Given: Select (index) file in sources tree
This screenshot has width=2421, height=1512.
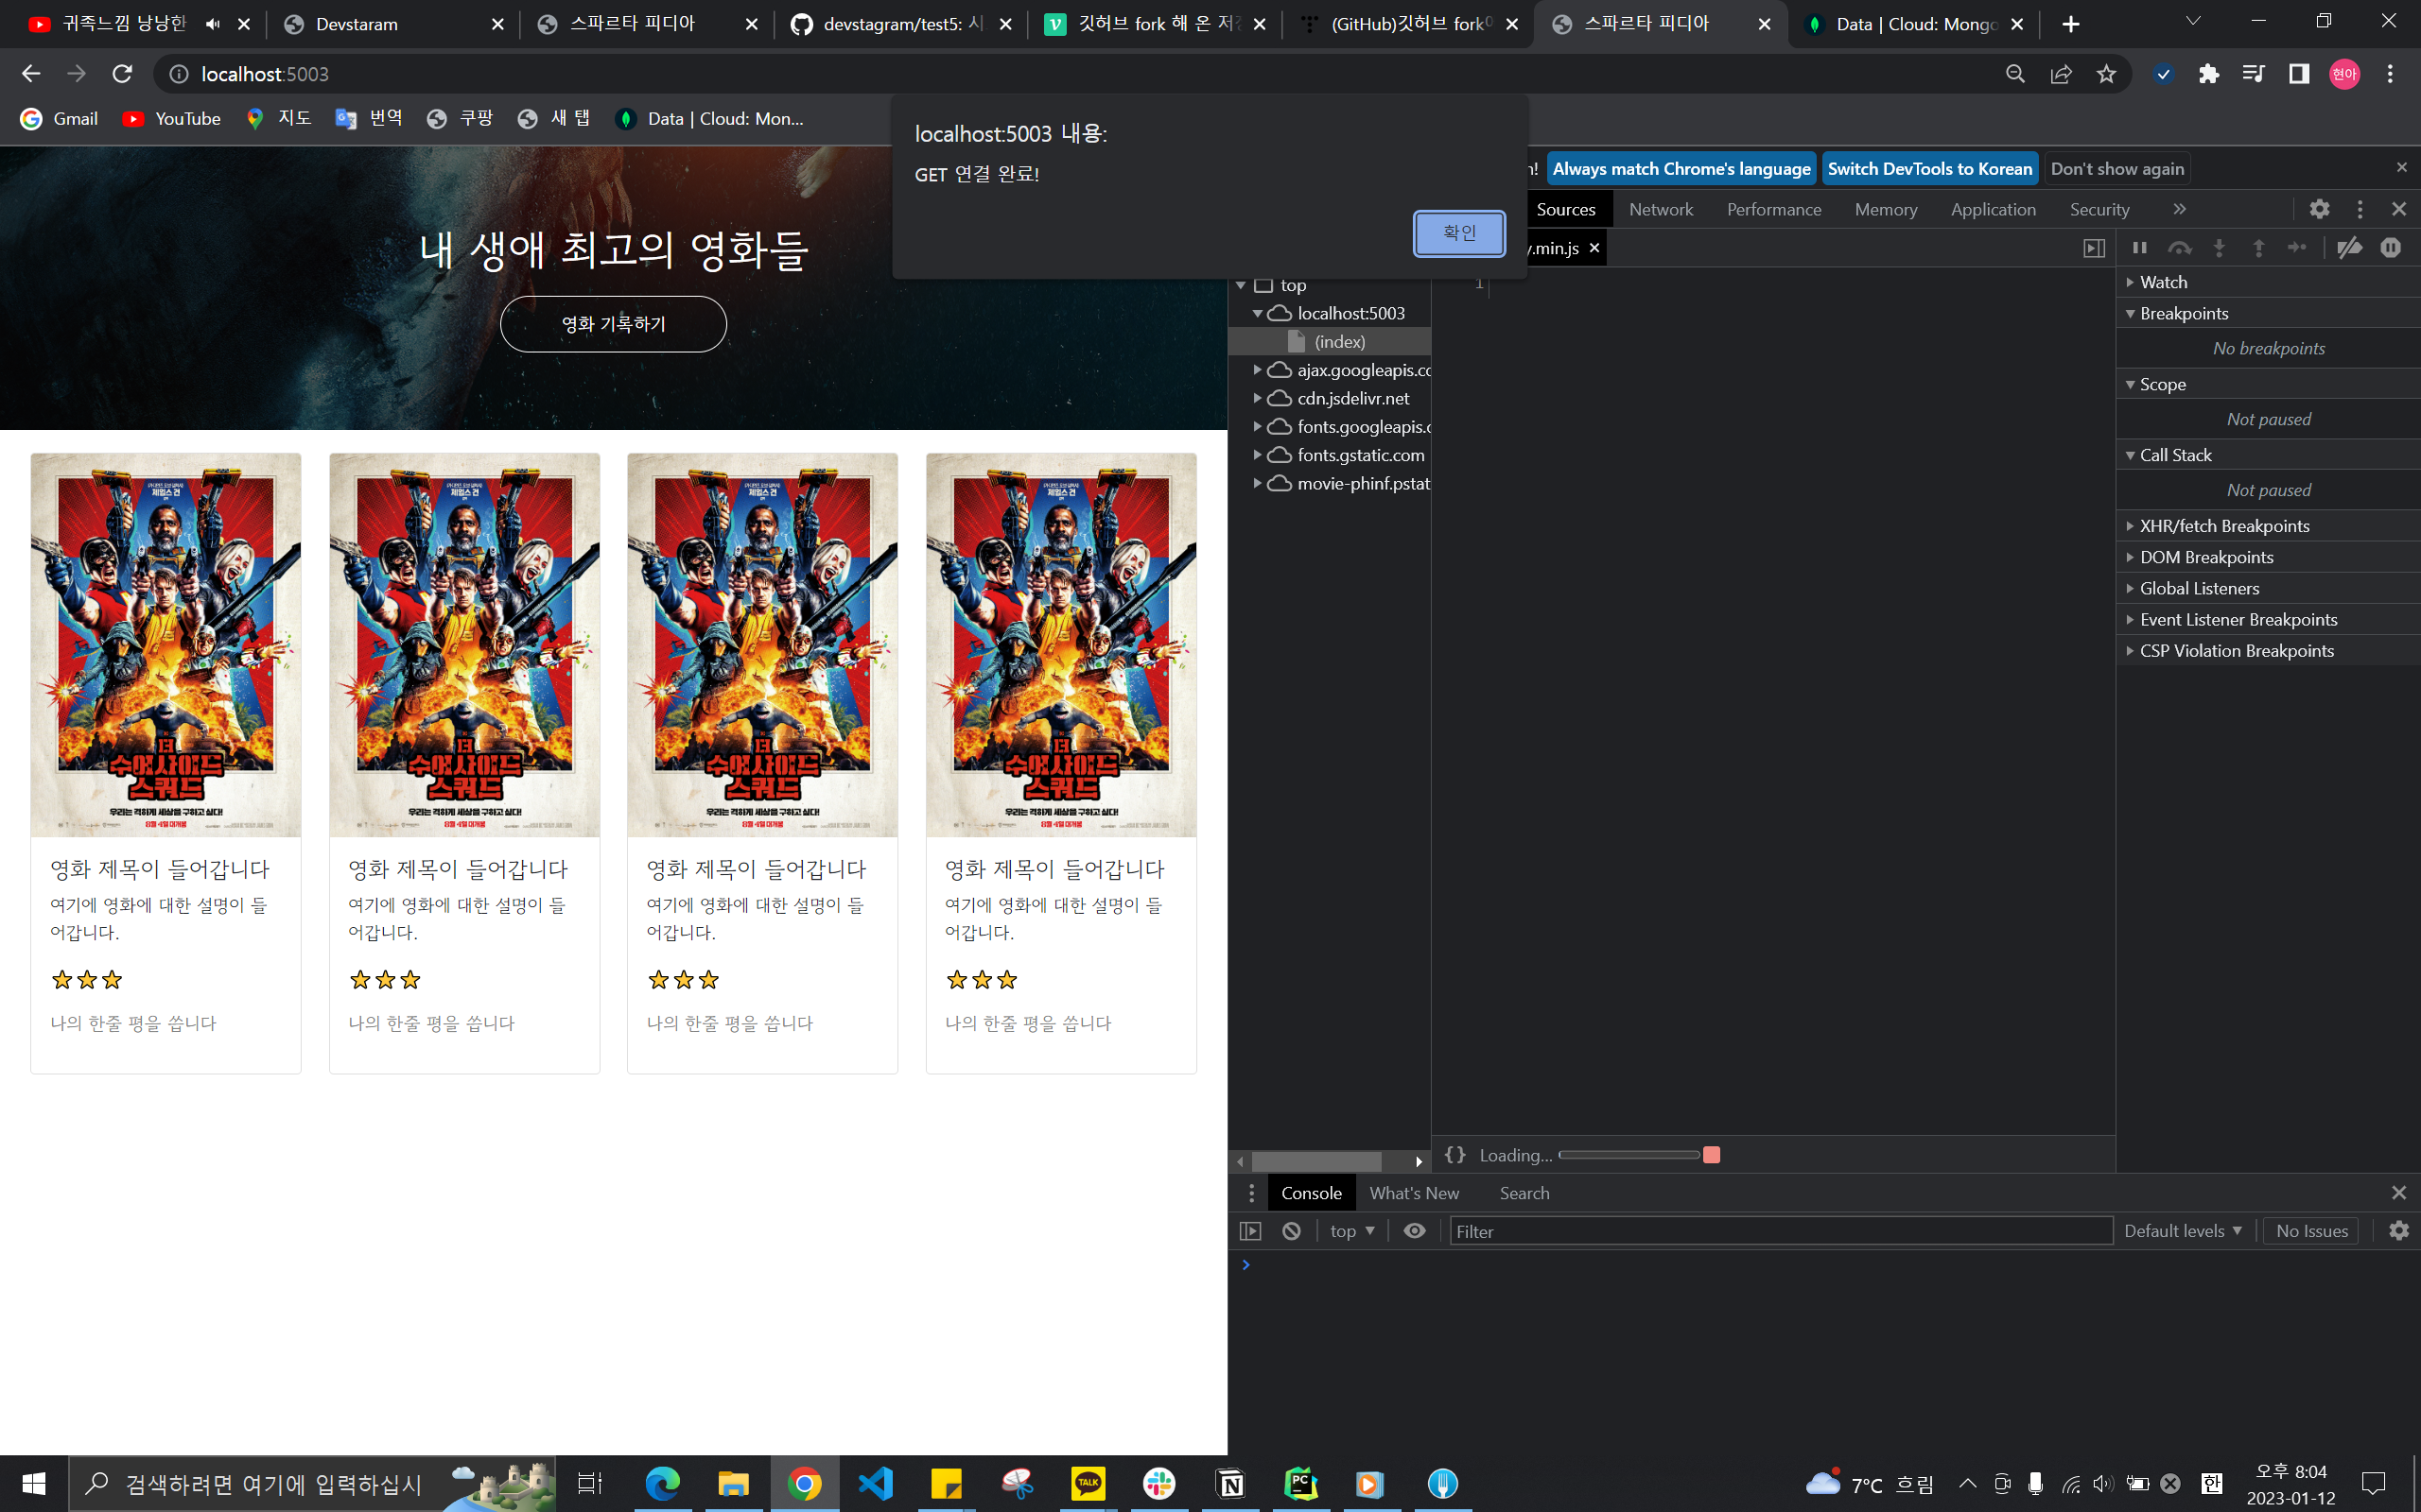Looking at the screenshot, I should pyautogui.click(x=1330, y=342).
